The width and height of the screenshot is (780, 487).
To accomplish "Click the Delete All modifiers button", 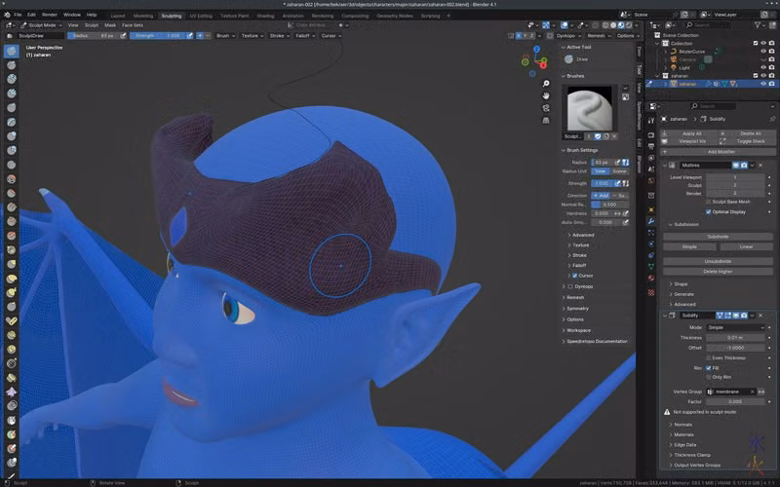I will pos(750,133).
